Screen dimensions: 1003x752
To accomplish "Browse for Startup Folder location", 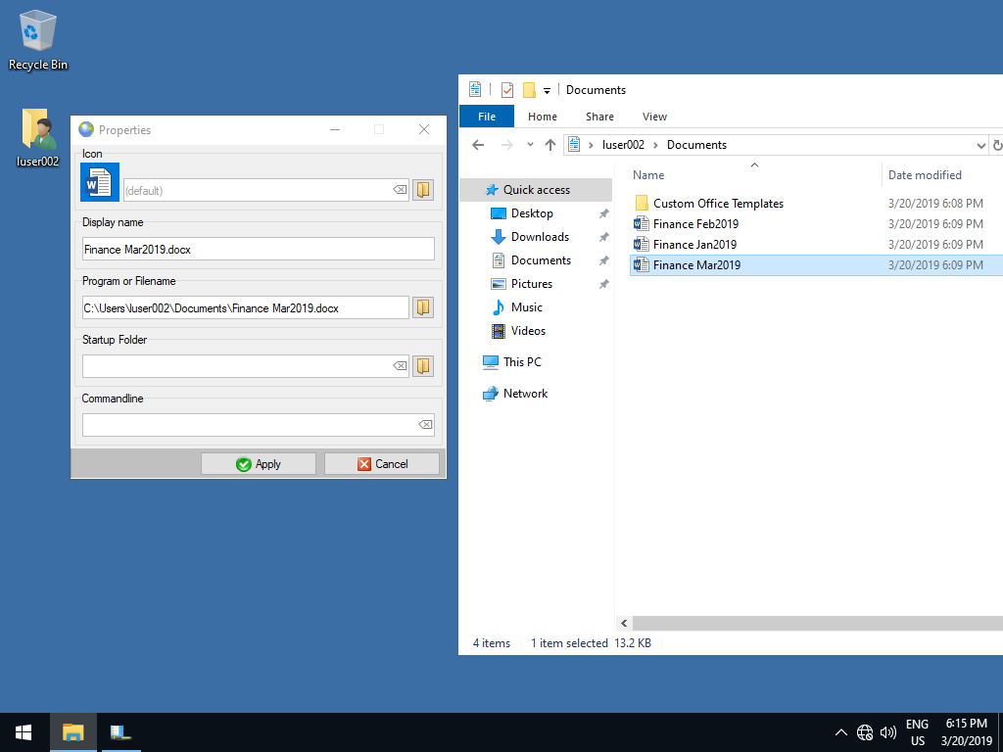I will point(423,366).
